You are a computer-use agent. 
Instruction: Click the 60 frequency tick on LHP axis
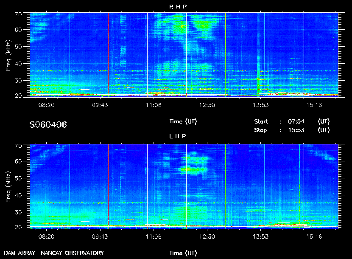point(18,161)
